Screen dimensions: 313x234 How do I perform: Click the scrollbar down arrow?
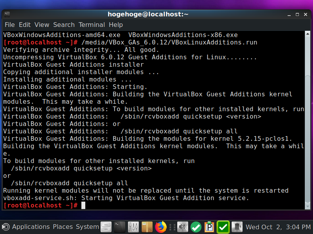tap(308, 207)
